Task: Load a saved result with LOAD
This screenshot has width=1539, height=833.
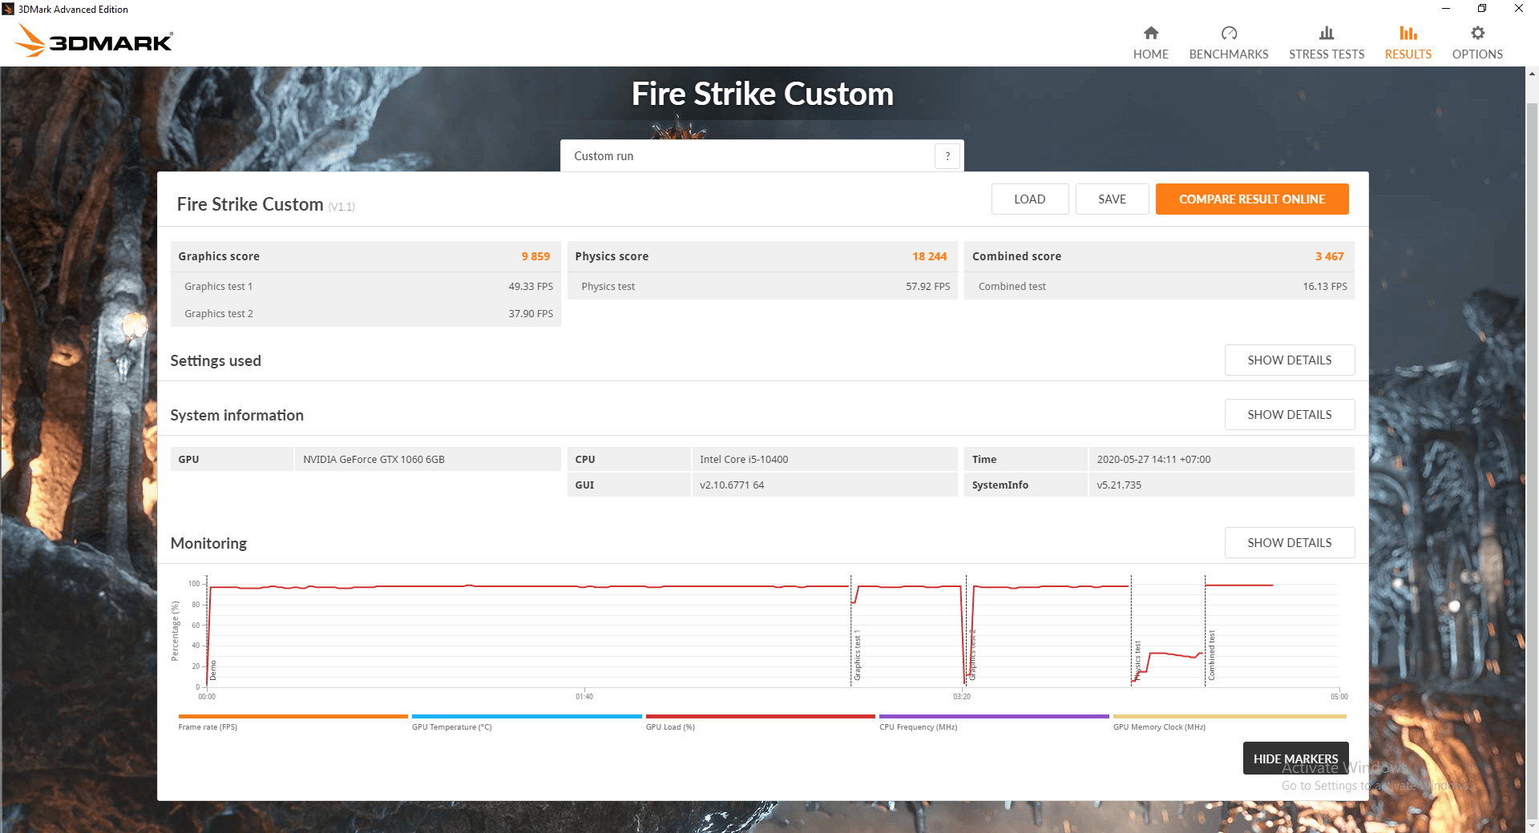Action: tap(1029, 199)
